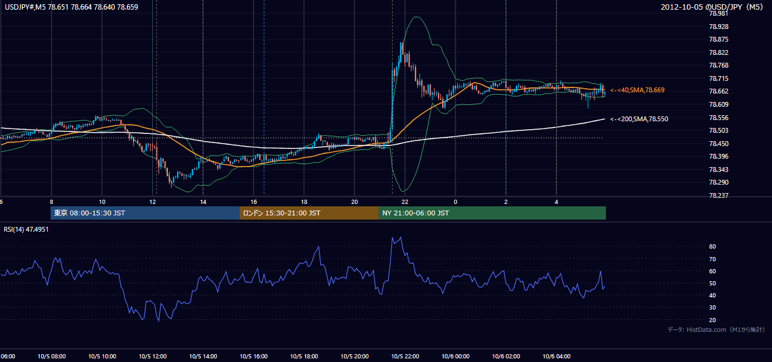The width and height of the screenshot is (772, 362).
Task: Click hour tick 0 under price chart
Action: tap(455, 202)
